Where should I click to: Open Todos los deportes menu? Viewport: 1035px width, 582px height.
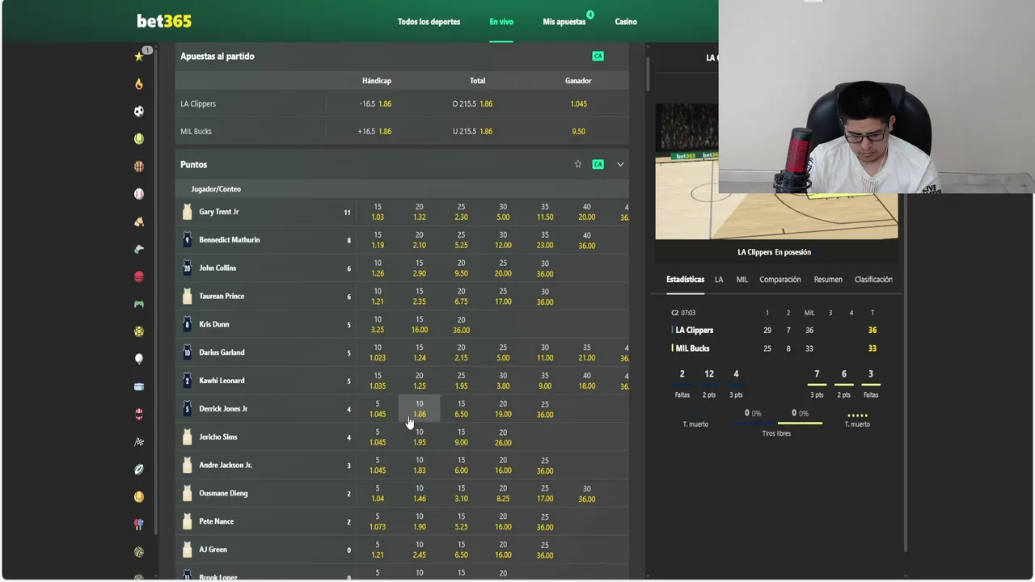click(429, 22)
